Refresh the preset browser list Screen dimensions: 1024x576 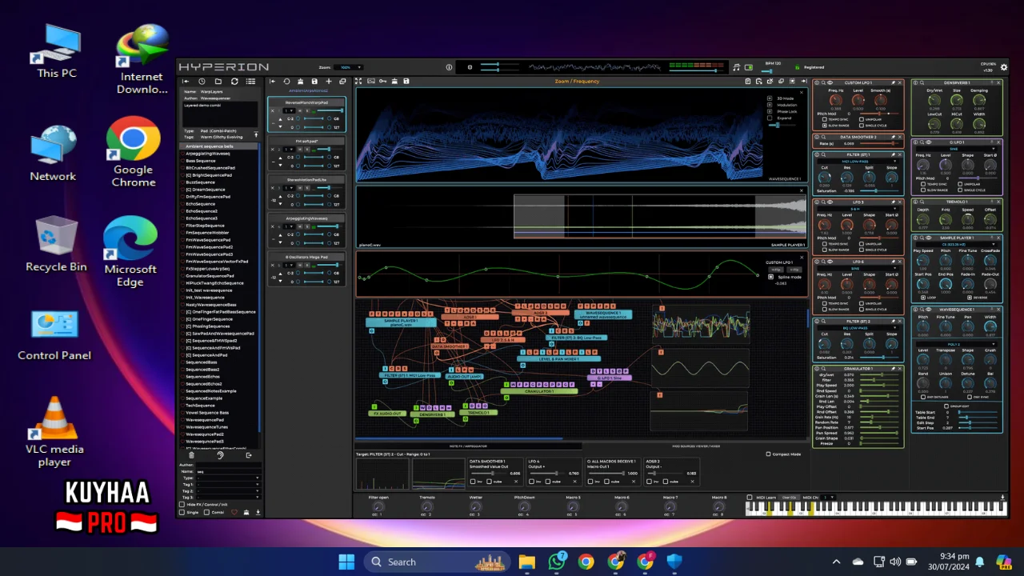(234, 82)
